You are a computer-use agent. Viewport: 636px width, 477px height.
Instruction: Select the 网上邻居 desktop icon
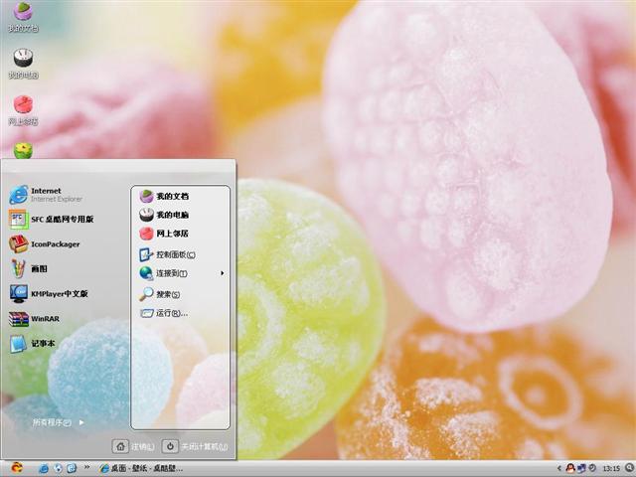(x=22, y=109)
